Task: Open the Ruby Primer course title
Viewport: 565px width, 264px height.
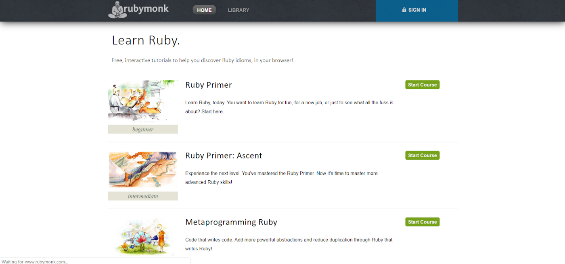Action: point(208,85)
